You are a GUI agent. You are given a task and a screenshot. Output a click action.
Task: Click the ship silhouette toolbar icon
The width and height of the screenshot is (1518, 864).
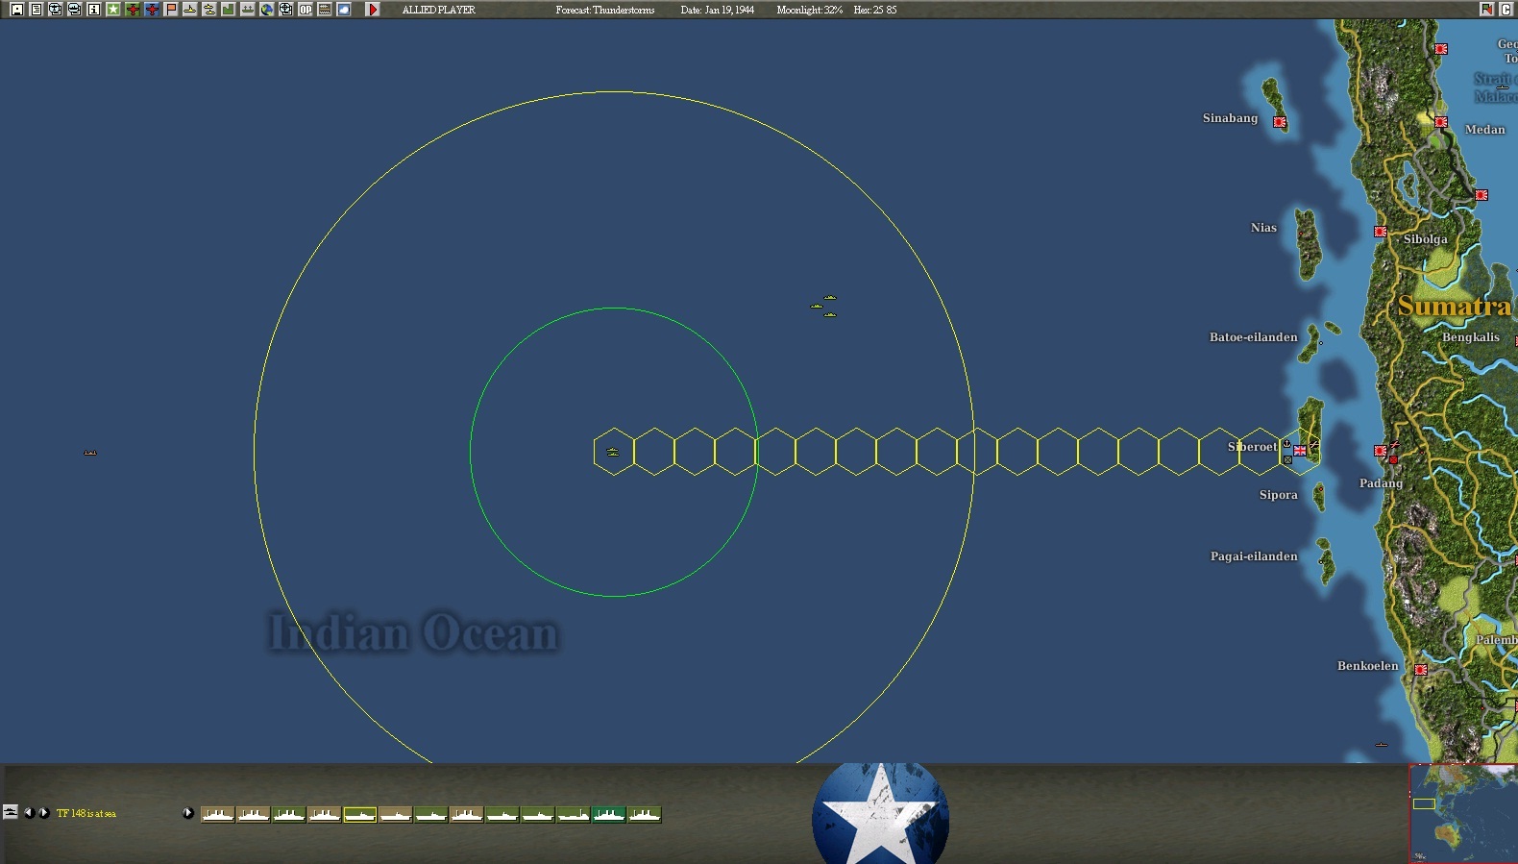coord(248,10)
